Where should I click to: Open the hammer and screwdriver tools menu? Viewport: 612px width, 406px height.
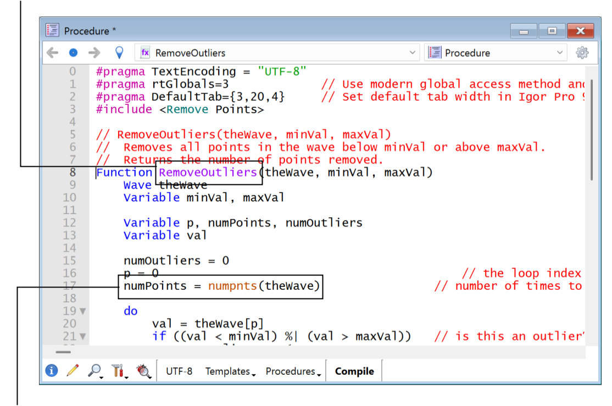pyautogui.click(x=119, y=371)
